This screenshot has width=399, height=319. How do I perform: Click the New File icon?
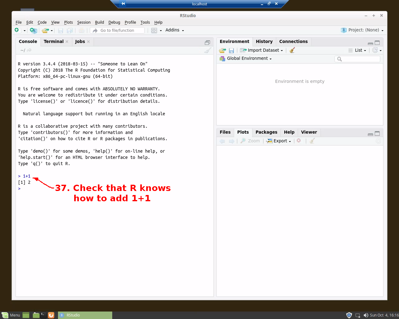point(17,30)
